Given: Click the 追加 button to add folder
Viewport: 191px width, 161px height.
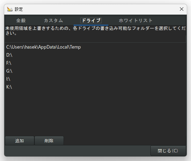Looking at the screenshot, I should point(19,141).
